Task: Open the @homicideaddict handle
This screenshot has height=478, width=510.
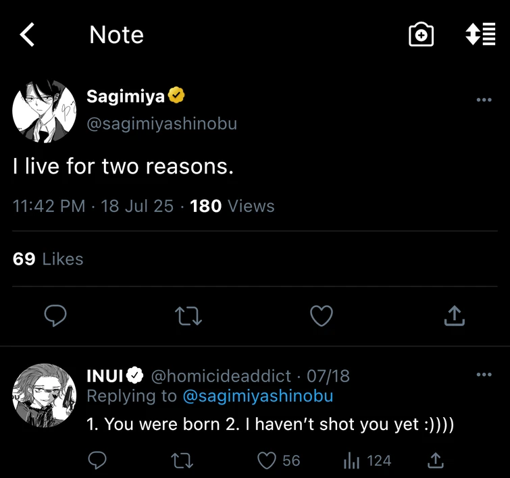Action: (220, 375)
